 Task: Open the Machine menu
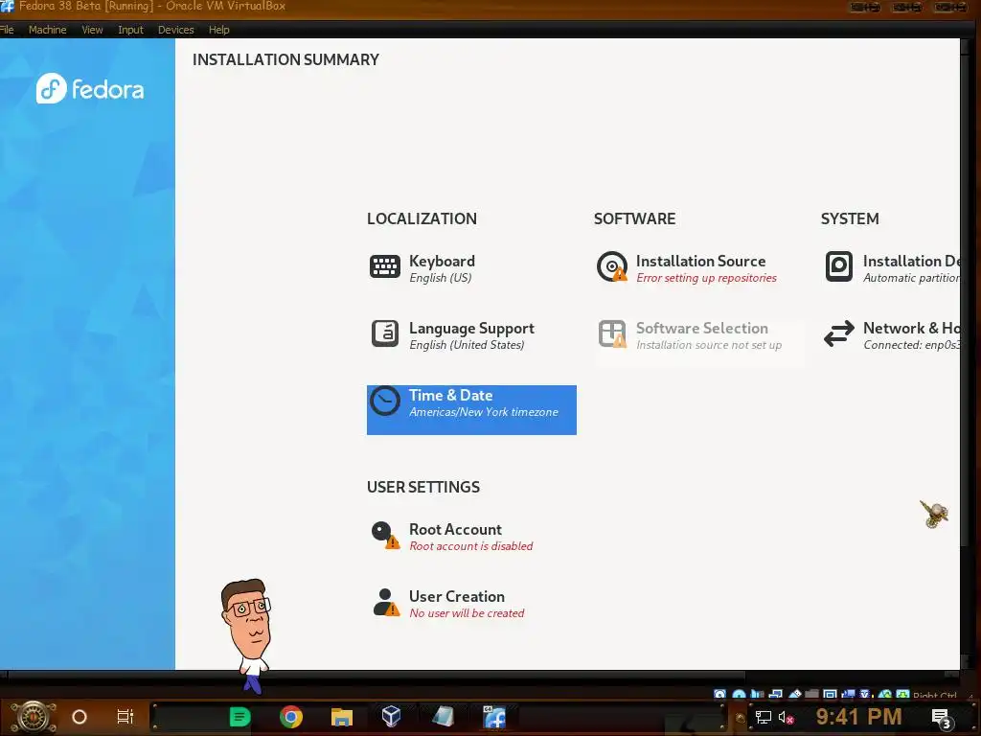coord(48,30)
